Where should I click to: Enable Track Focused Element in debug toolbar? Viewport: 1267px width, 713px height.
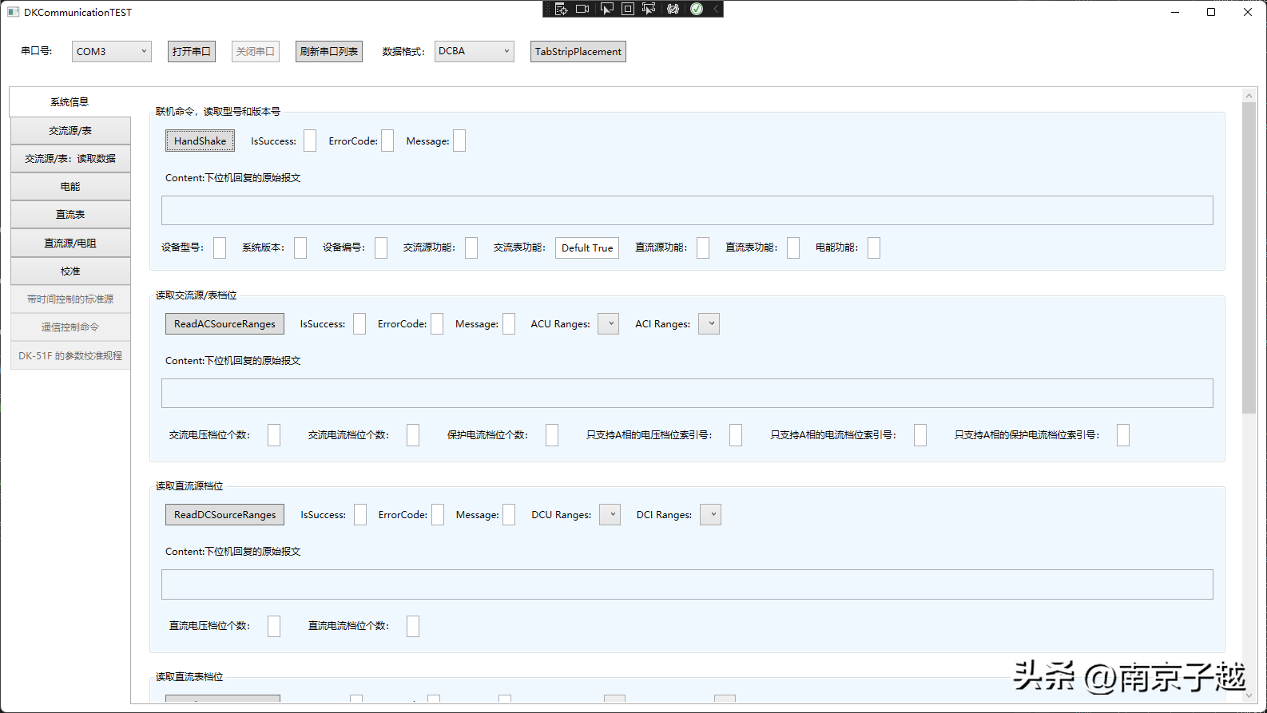coord(649,9)
